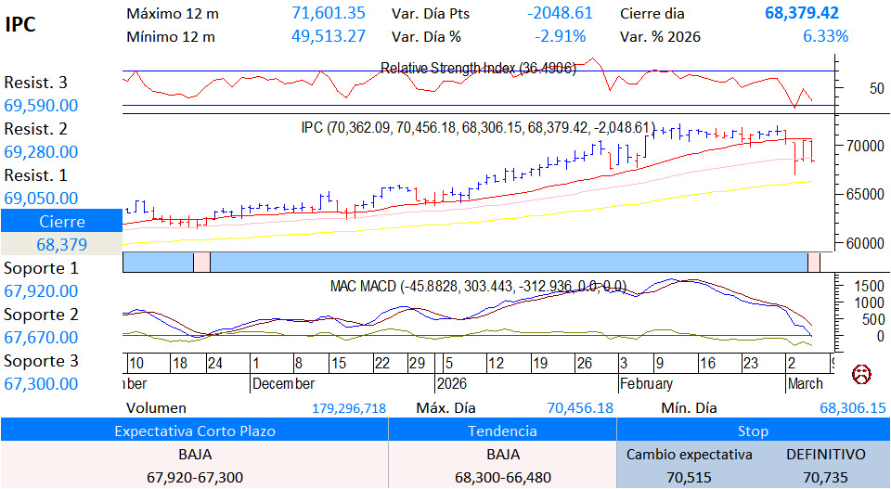Click the Relative Strength Index chart title
Image resolution: width=891 pixels, height=489 pixels.
coord(478,69)
